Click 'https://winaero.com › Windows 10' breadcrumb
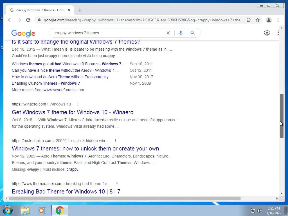Image resolution: width=288 pixels, height=216 pixels. tap(41, 104)
